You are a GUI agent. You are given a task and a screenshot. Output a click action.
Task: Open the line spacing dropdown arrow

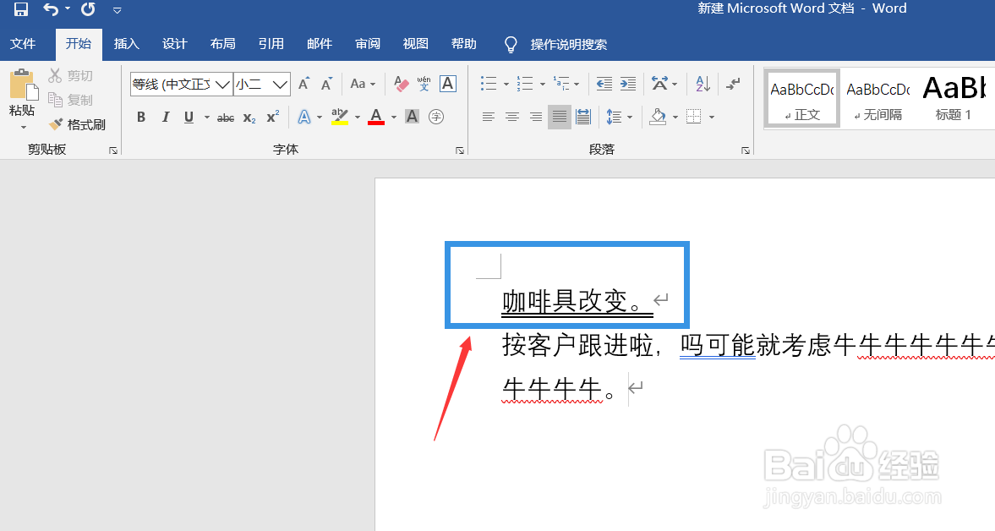pos(629,117)
